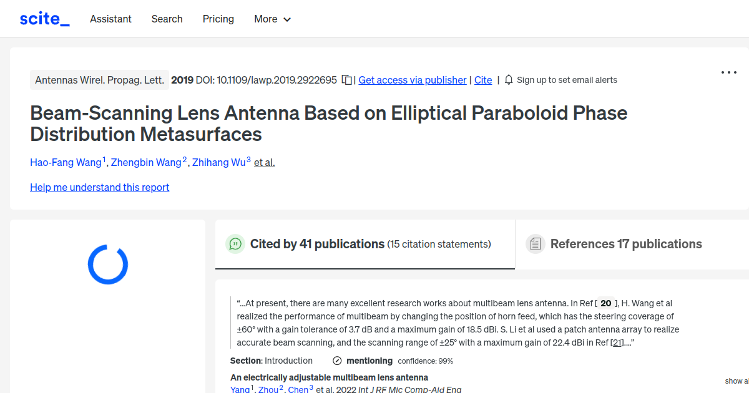Click Get access via publisher link
The image size is (749, 393).
(412, 80)
